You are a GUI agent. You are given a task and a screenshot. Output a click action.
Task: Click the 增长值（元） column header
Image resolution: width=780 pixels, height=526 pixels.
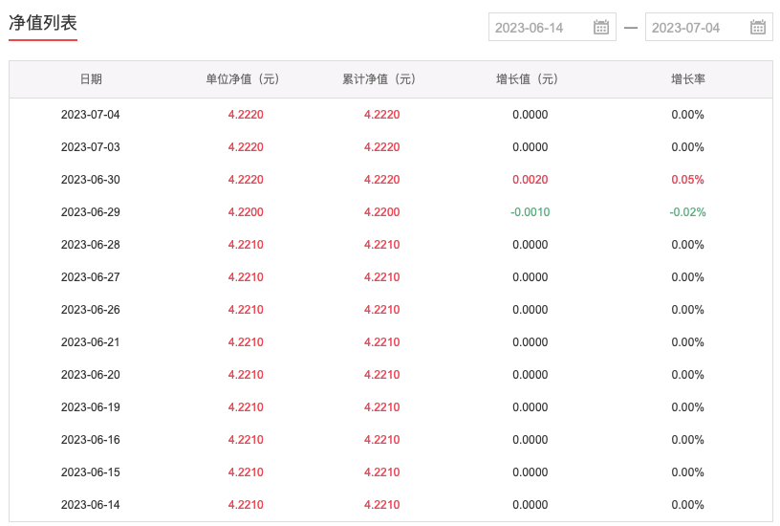530,79
